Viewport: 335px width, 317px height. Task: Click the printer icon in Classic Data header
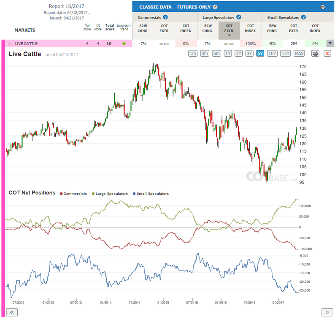coord(323,7)
